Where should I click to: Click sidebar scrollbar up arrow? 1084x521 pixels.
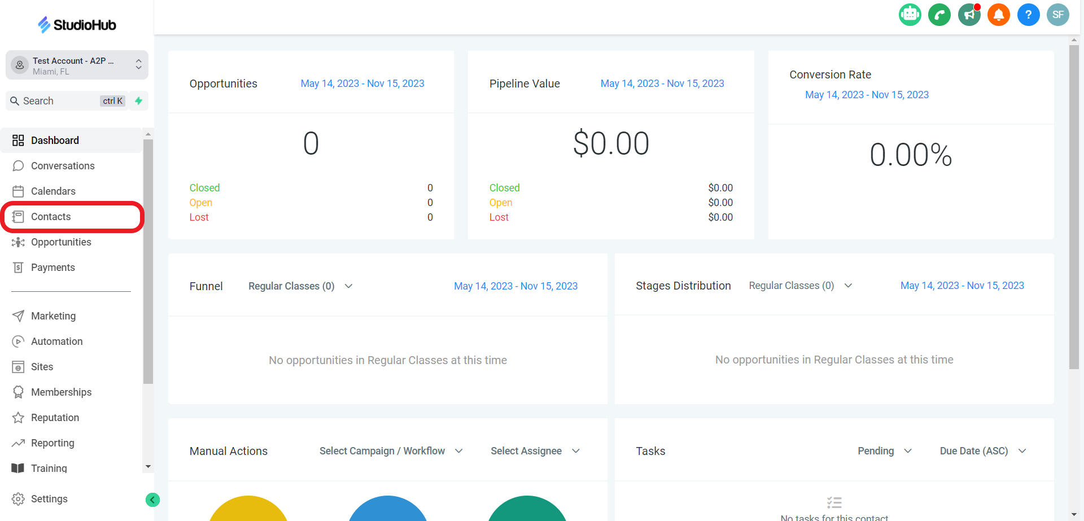(148, 134)
